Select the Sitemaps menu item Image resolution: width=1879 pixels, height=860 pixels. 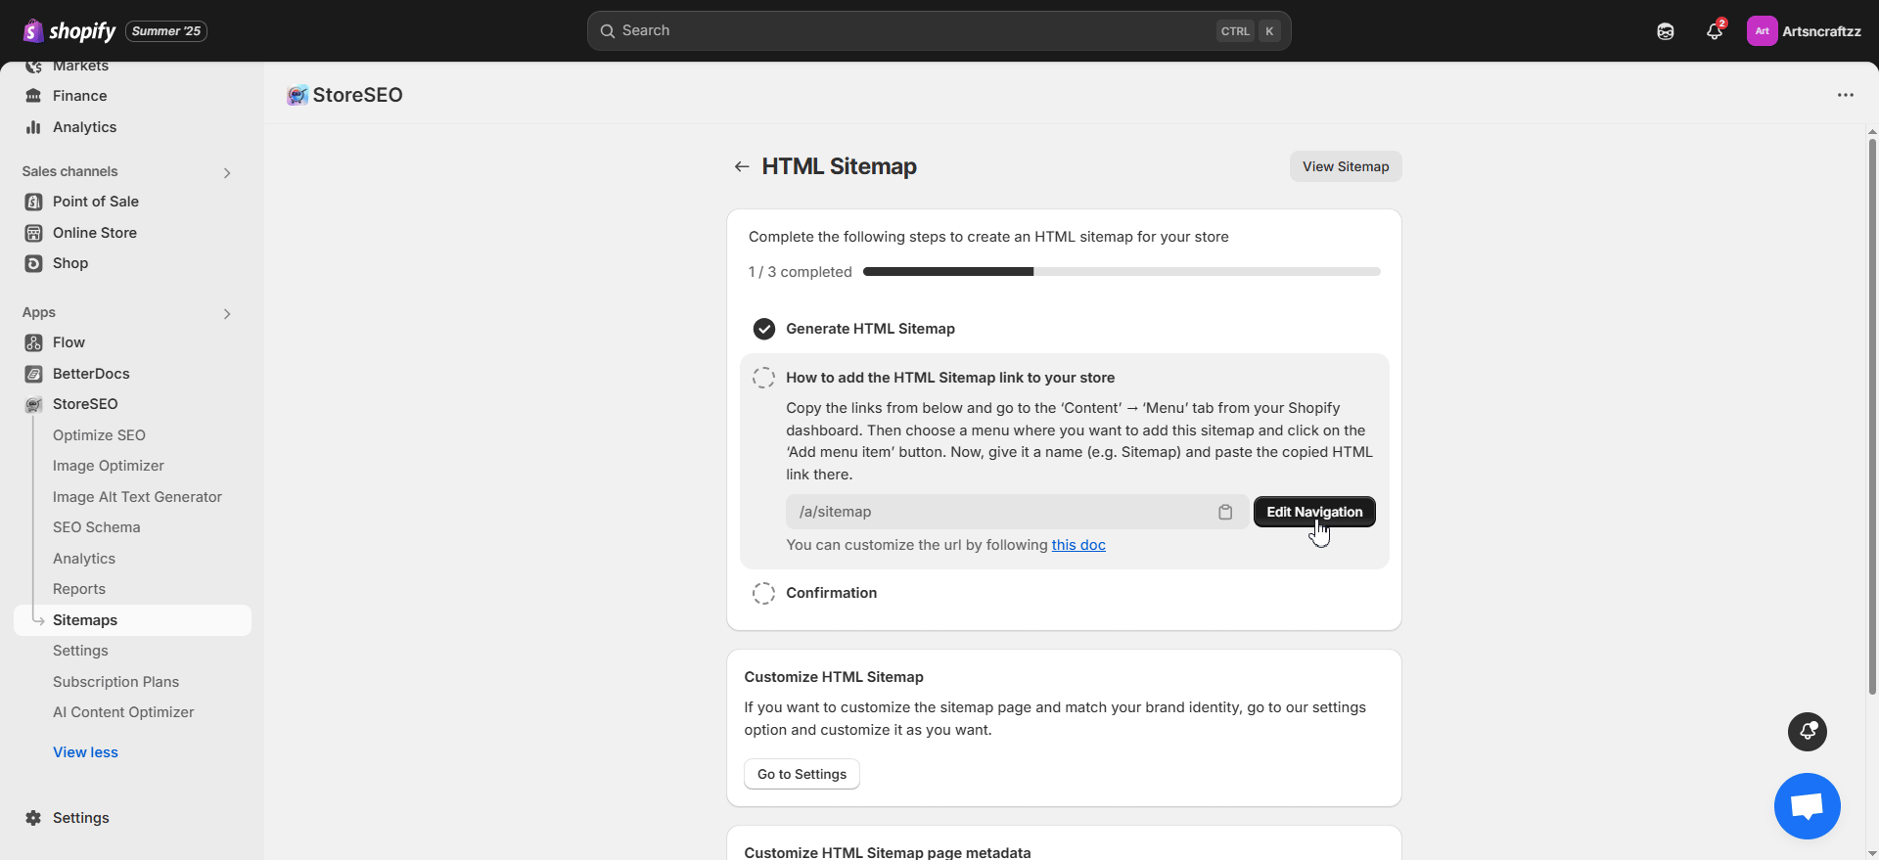[132, 620]
